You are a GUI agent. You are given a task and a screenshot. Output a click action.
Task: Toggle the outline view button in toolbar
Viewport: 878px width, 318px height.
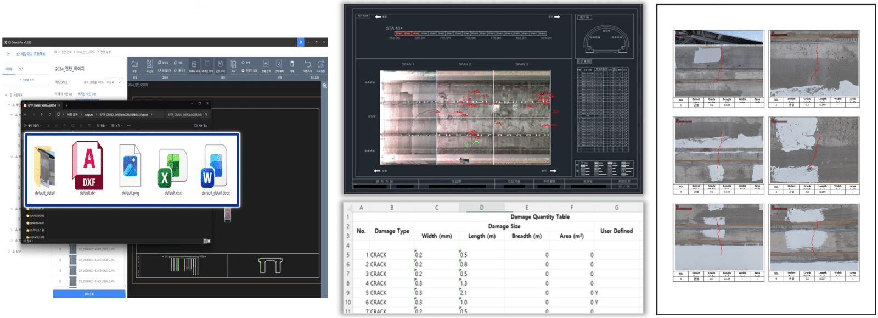coord(207,66)
